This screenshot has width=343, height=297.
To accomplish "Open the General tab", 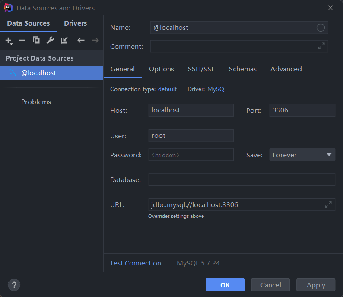I will (x=123, y=69).
